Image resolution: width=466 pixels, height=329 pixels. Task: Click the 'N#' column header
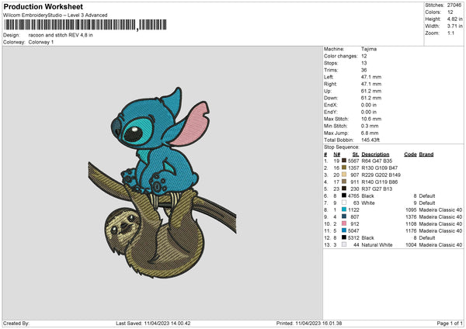(337, 154)
